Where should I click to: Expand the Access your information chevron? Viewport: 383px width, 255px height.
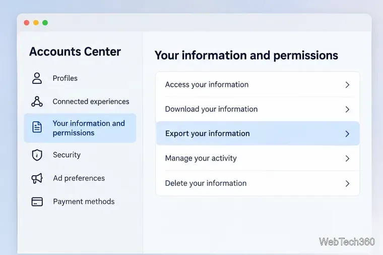click(347, 85)
